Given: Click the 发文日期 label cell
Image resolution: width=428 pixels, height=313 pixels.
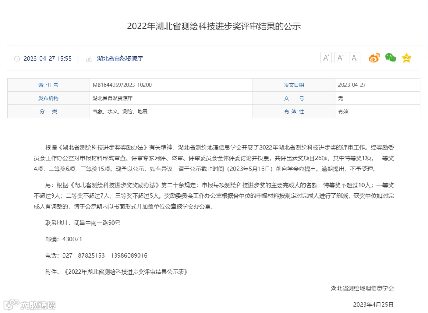Looking at the screenshot, I should pos(294,85).
